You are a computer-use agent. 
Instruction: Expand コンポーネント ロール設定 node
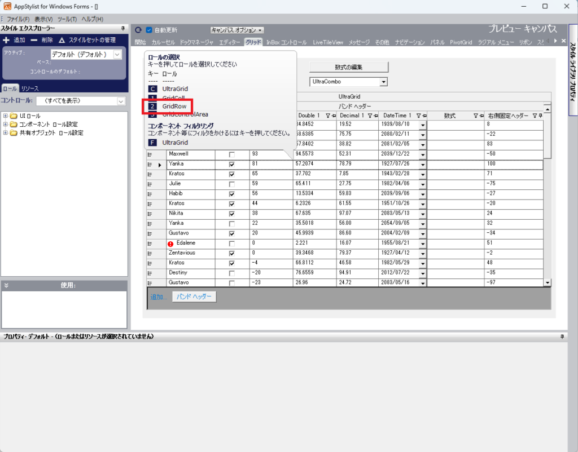click(x=5, y=124)
